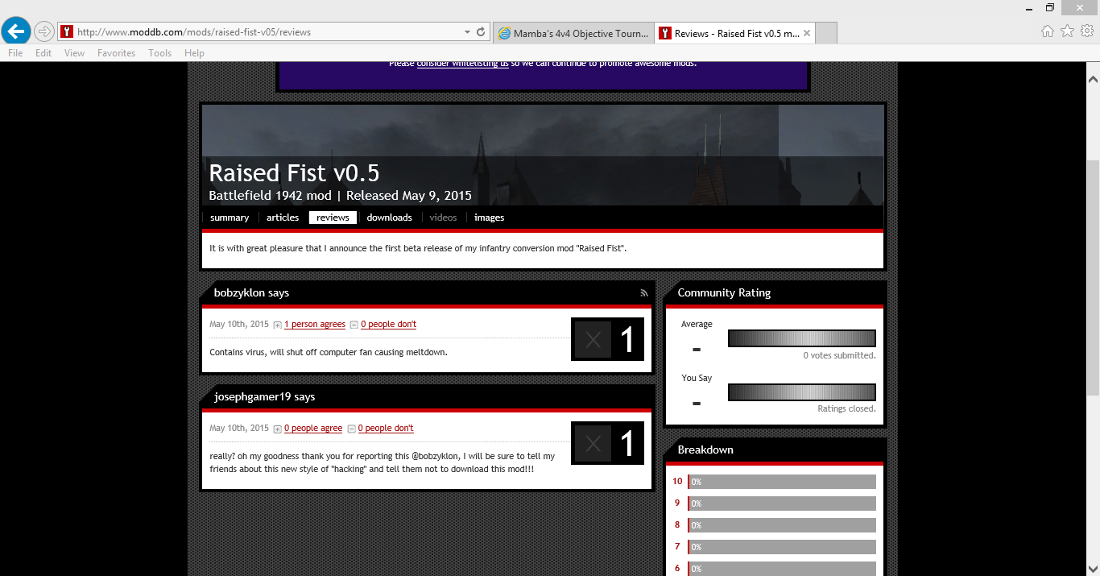Open the Tools menu
The image size is (1100, 576).
(x=159, y=53)
